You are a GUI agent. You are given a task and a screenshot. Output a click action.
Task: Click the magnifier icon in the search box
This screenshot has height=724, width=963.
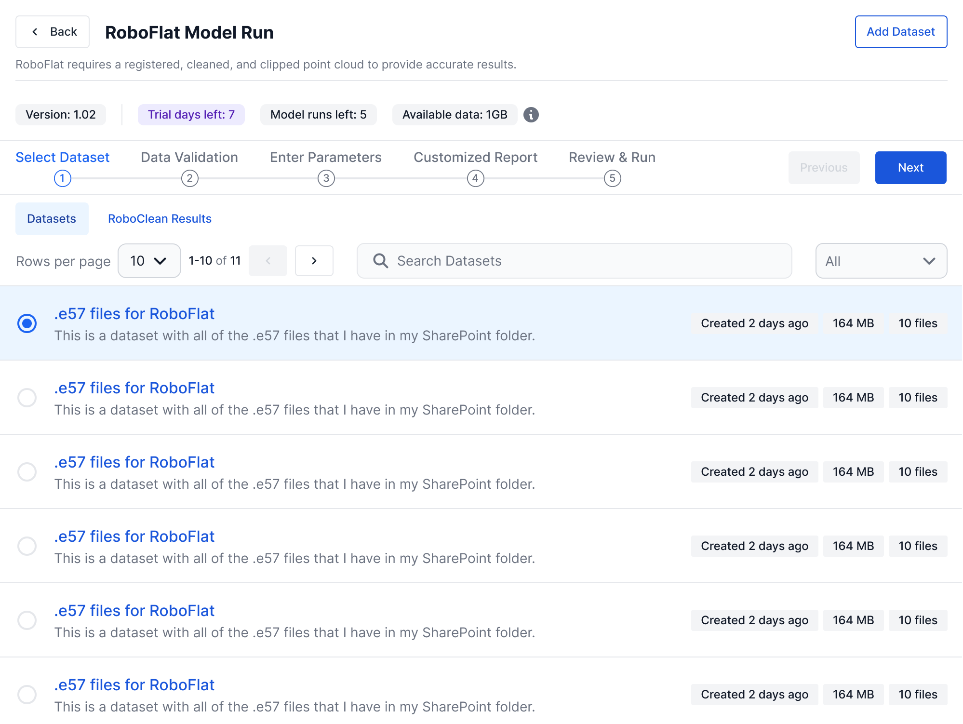coord(380,261)
